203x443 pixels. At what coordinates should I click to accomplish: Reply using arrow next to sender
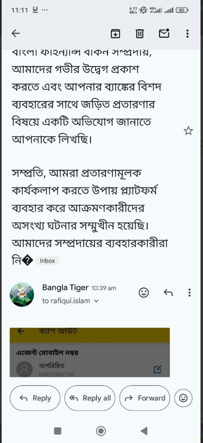pyautogui.click(x=168, y=293)
